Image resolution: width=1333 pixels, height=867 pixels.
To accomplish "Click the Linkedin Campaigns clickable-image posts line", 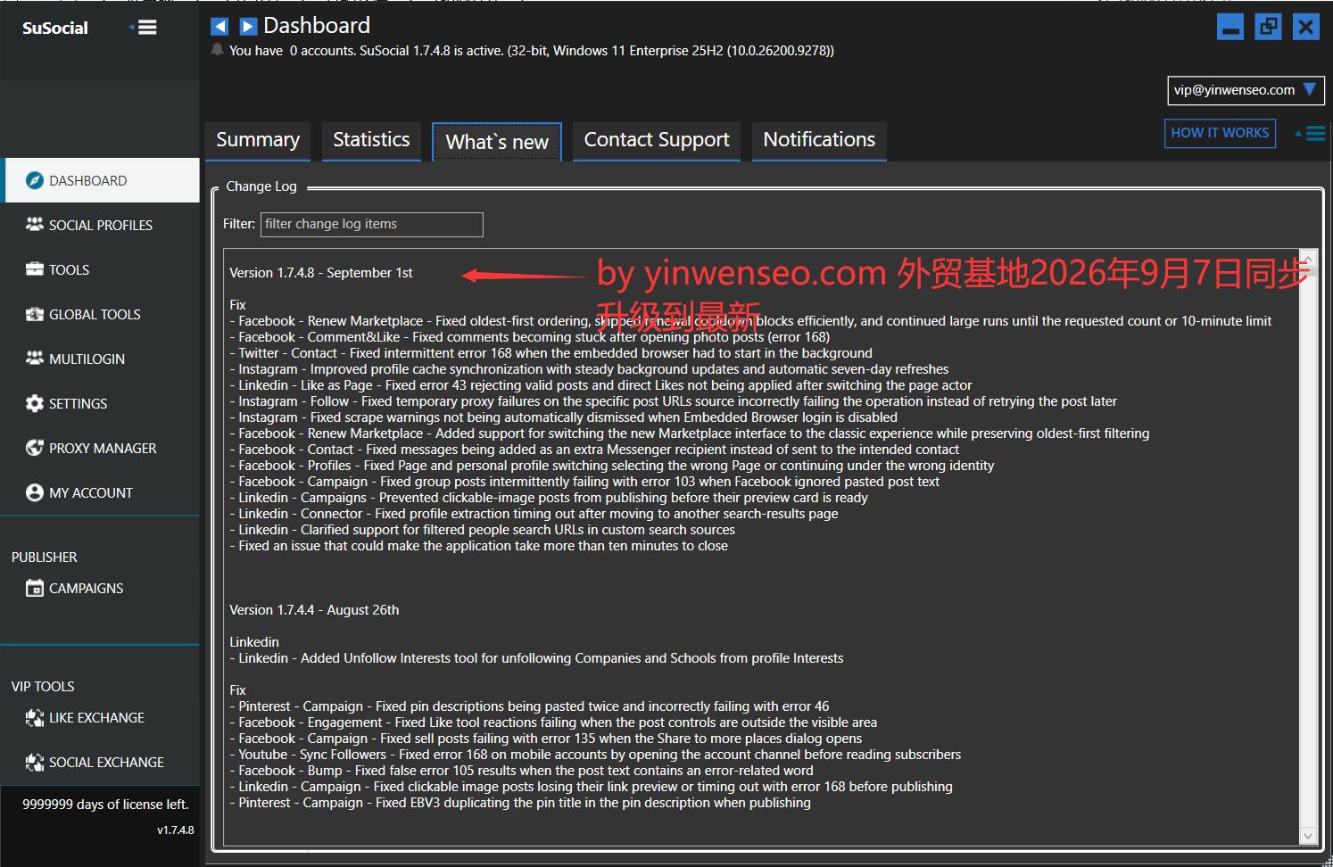I will [x=549, y=498].
